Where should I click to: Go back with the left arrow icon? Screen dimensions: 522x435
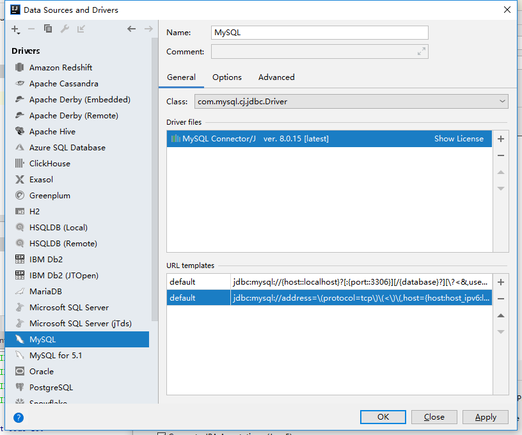click(x=132, y=29)
